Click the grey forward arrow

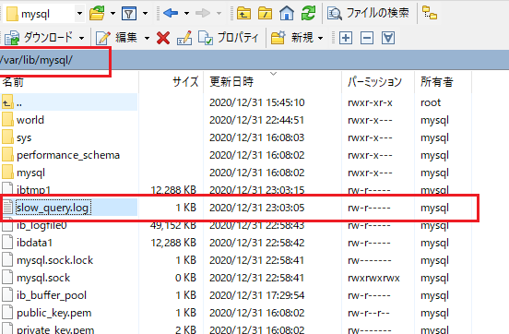click(x=203, y=13)
